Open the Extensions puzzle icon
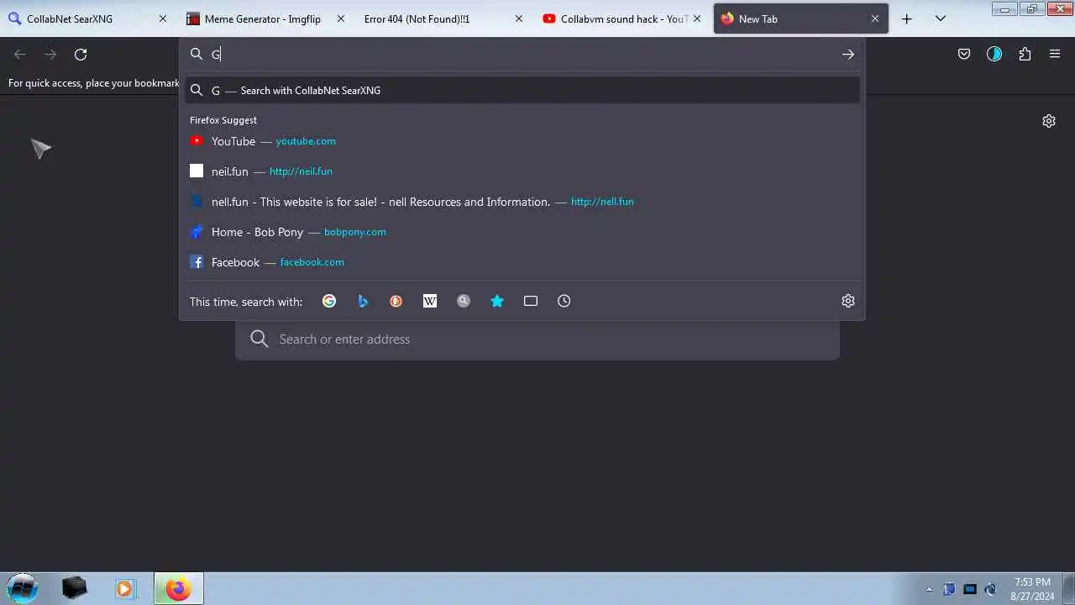 (x=1025, y=55)
